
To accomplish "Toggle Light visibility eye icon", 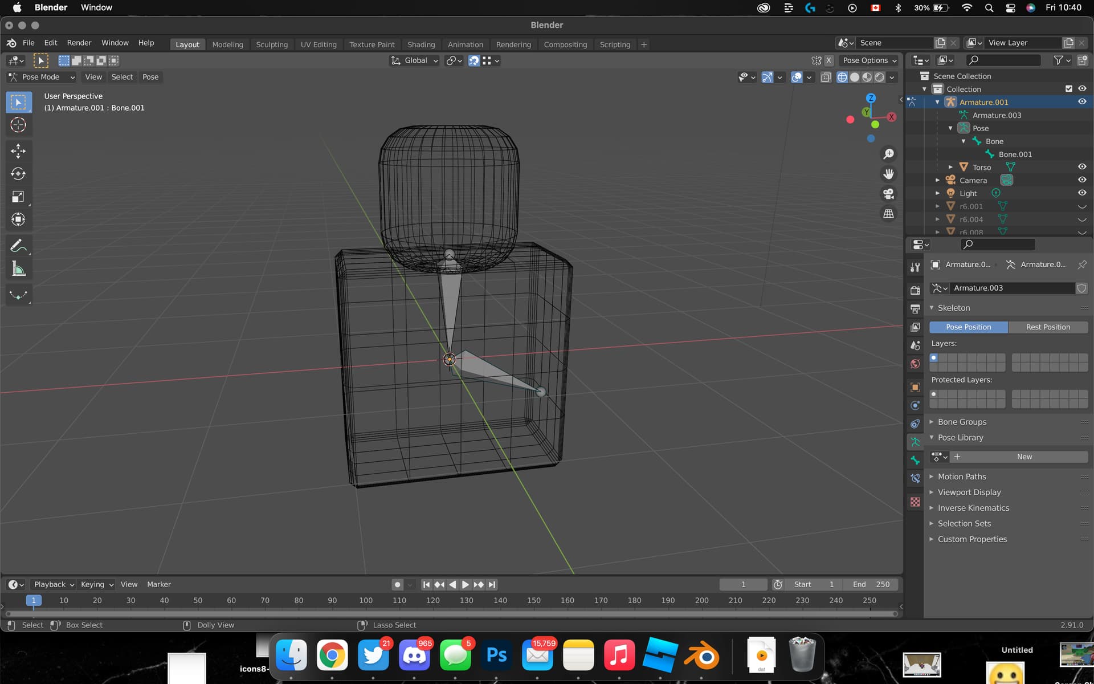I will pos(1081,193).
